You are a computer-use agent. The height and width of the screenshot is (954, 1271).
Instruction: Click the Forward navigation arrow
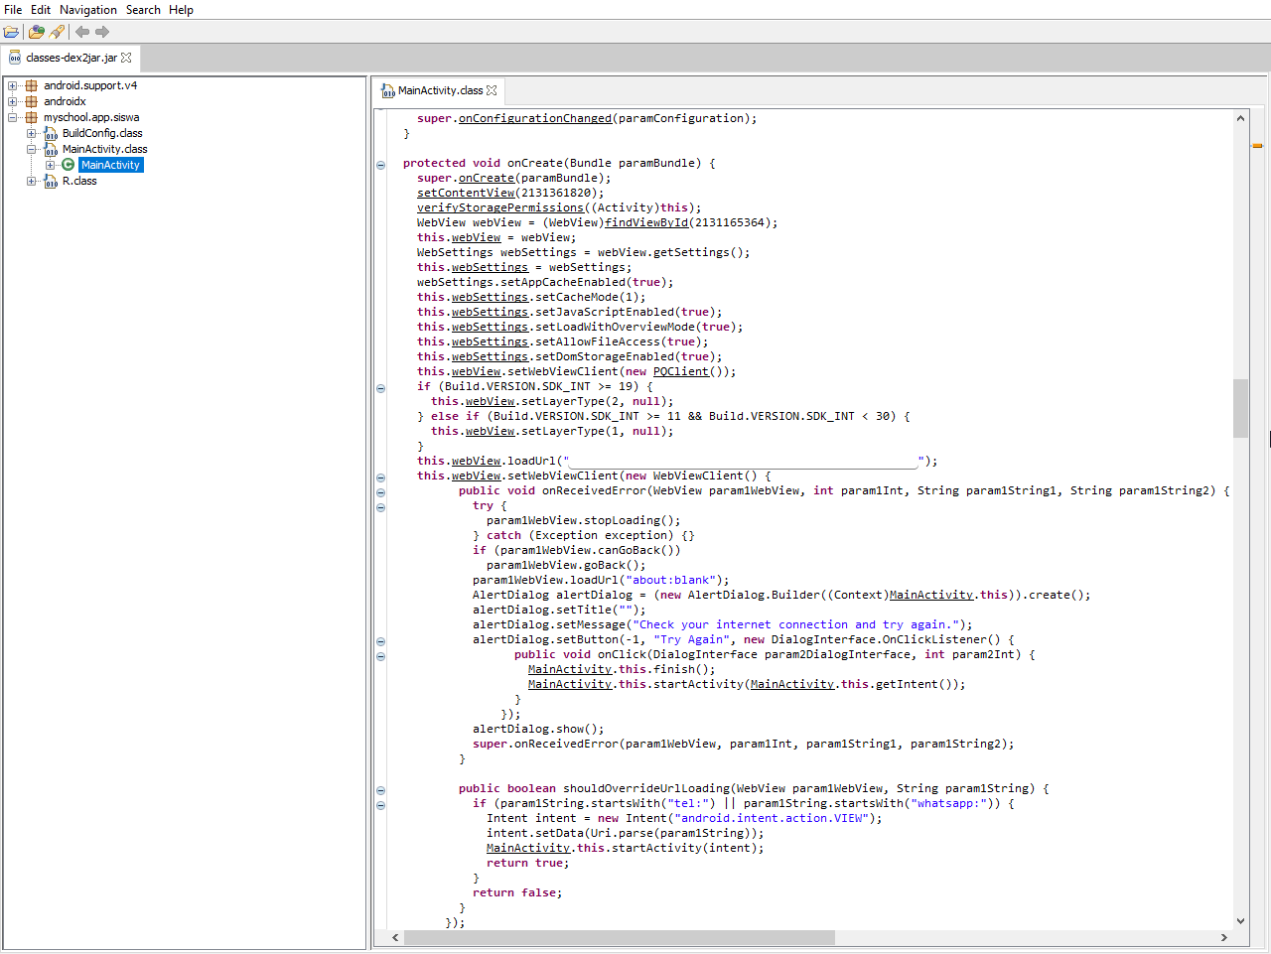[x=102, y=32]
